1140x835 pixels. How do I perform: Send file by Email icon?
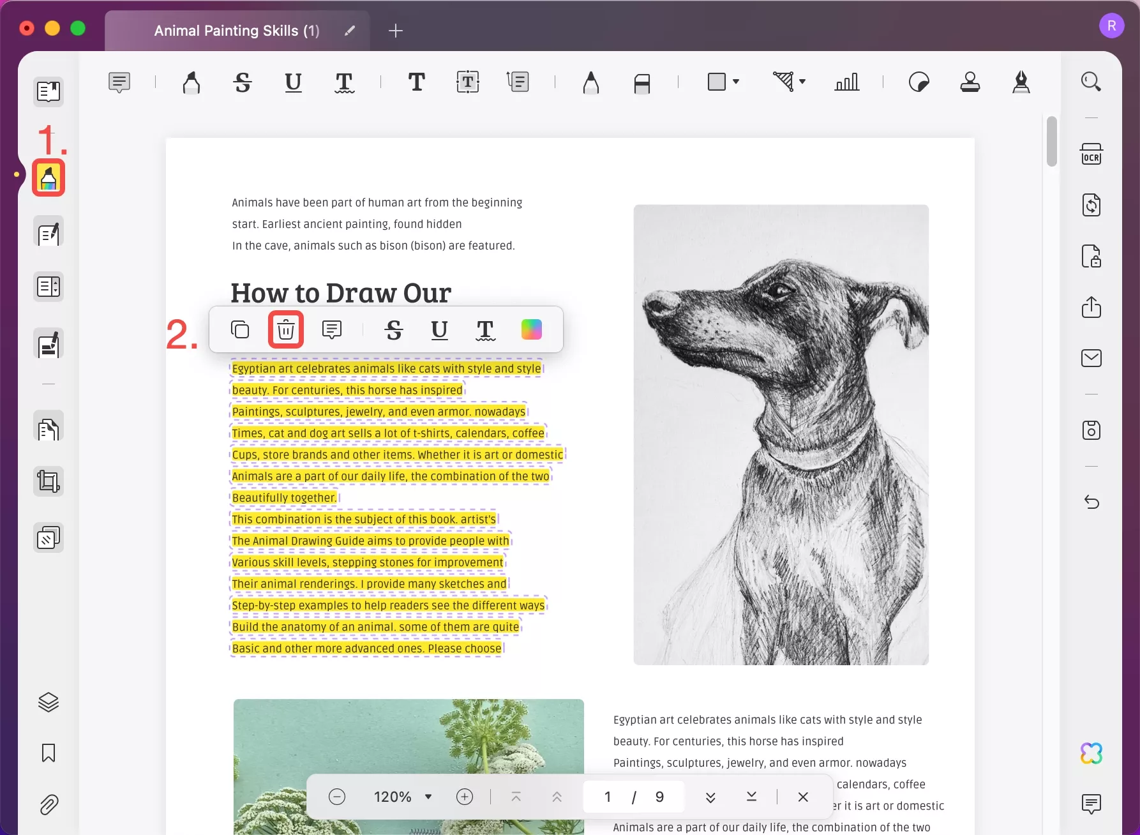point(1091,358)
